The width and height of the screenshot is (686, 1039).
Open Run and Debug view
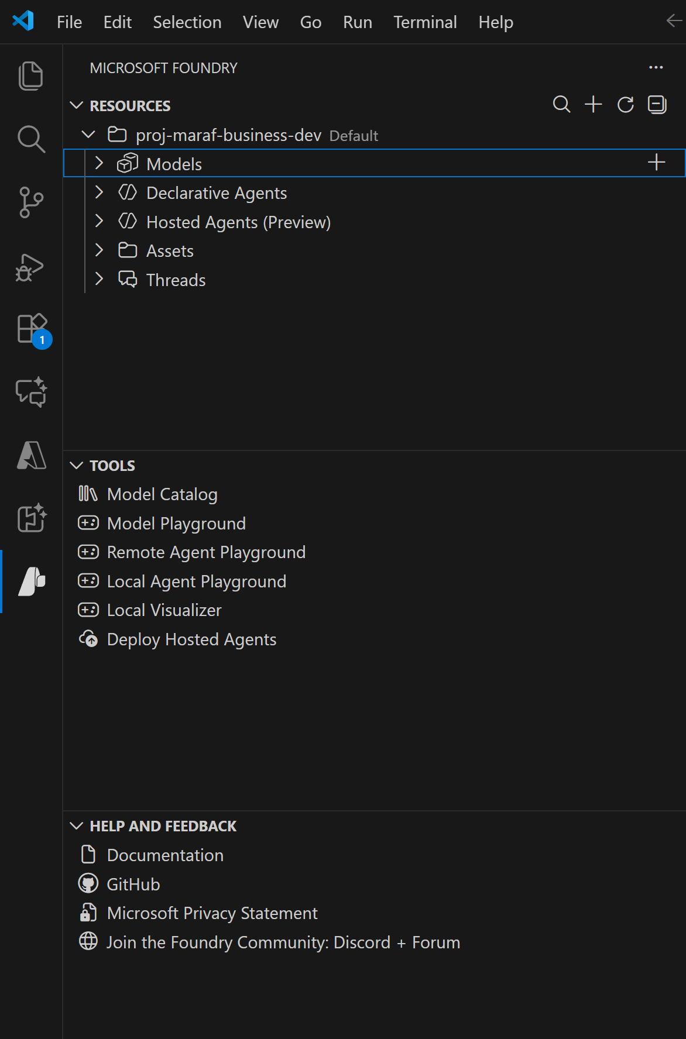pos(30,267)
